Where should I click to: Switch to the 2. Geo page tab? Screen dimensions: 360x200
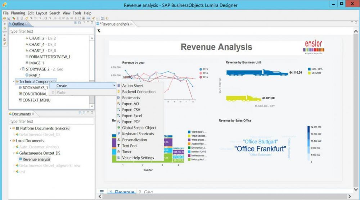click(145, 192)
